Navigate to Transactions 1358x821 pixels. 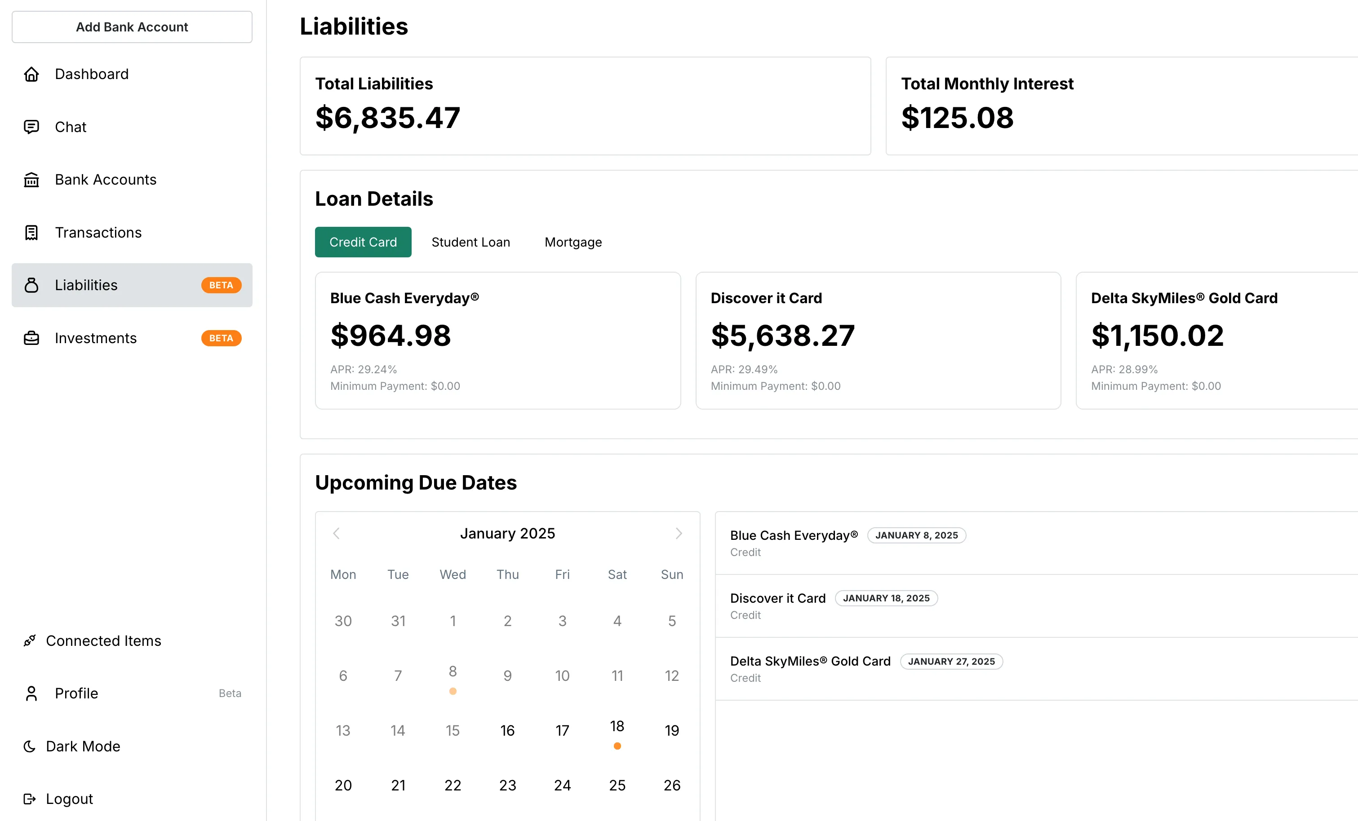point(132,233)
